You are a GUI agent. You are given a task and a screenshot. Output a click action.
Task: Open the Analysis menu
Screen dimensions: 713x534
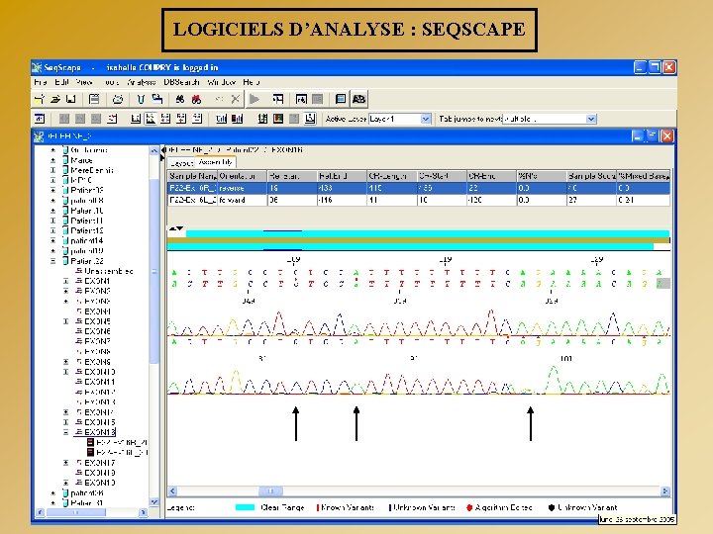coord(142,82)
